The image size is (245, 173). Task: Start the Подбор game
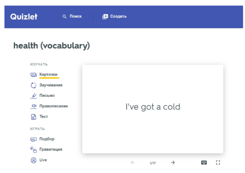47,139
